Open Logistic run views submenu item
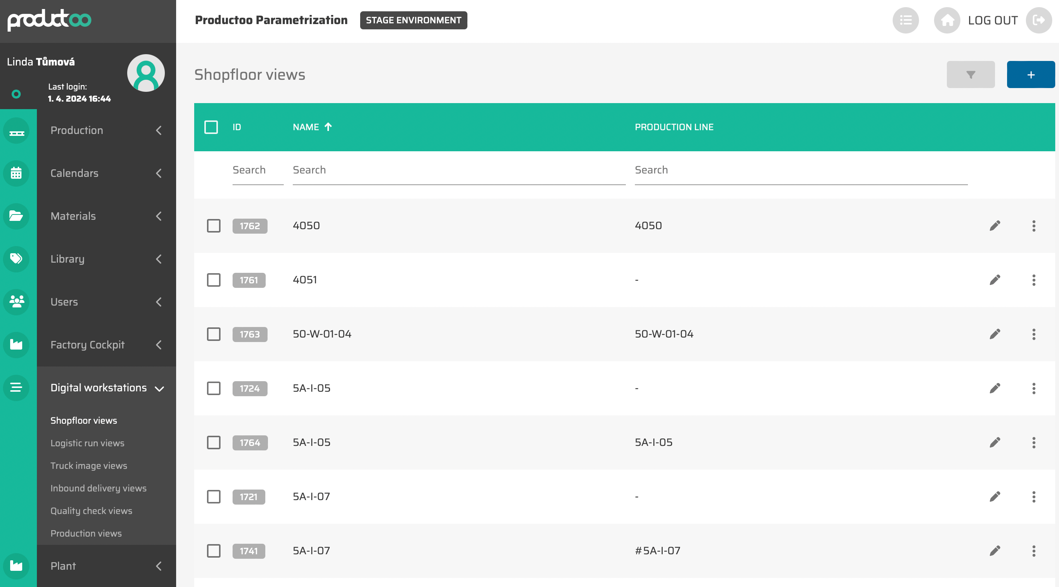The height and width of the screenshot is (587, 1059). tap(87, 443)
